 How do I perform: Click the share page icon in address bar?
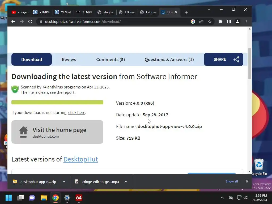coord(201,22)
